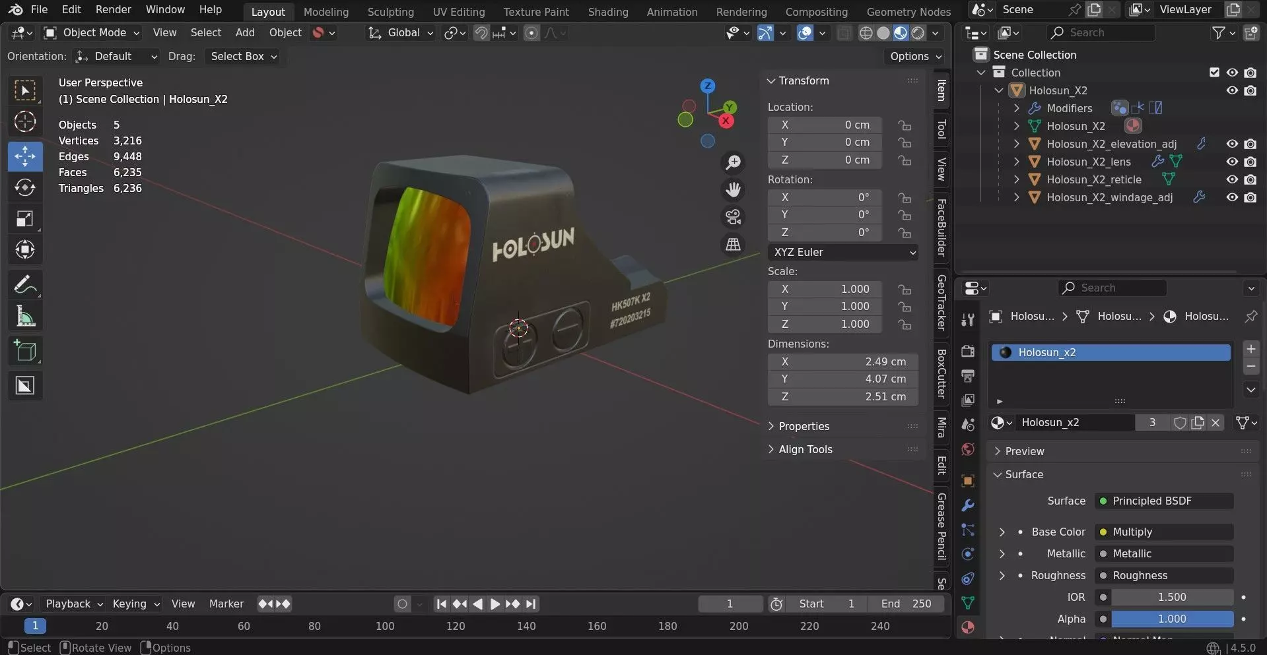Open the Render properties tab icon
This screenshot has height=655, width=1267.
(x=968, y=351)
